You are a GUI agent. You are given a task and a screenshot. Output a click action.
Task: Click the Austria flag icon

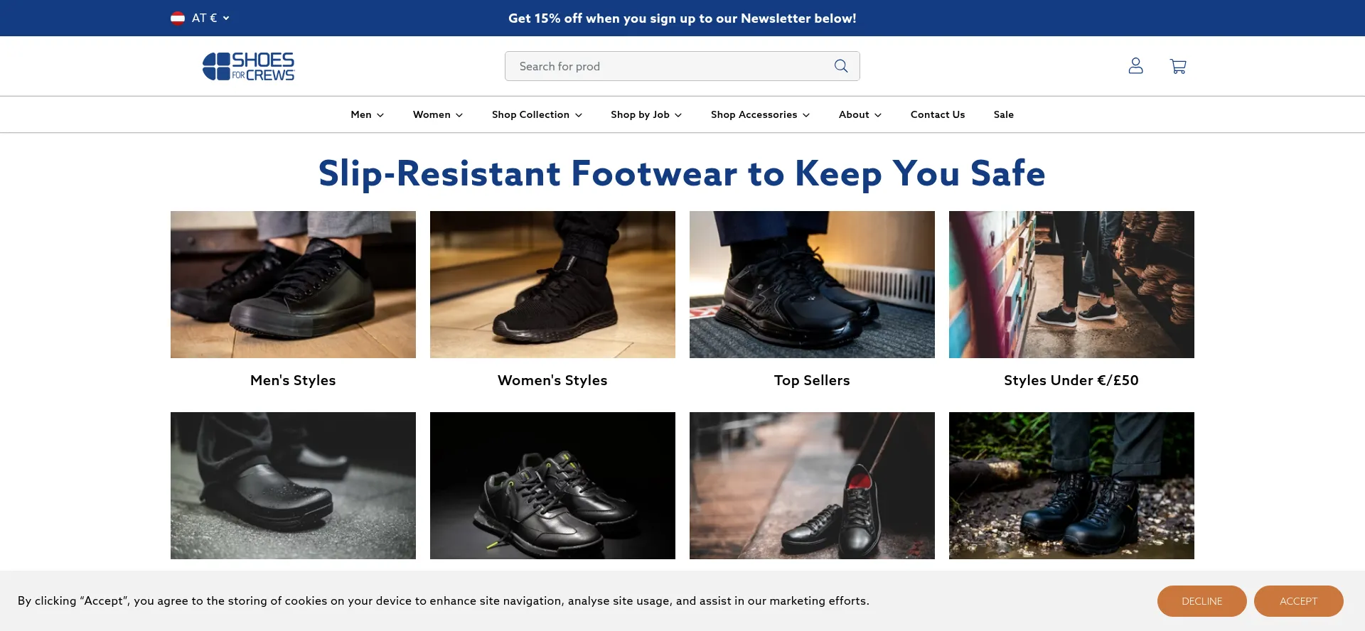click(178, 18)
